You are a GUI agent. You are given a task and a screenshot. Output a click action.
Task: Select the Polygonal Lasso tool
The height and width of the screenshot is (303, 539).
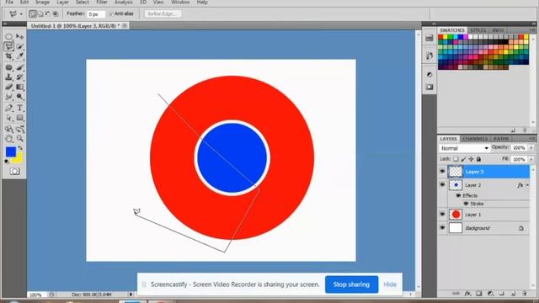tap(9, 46)
